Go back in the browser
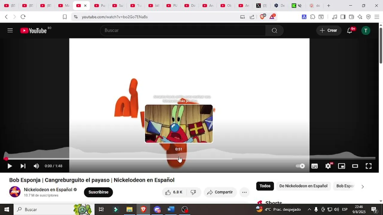Image resolution: width=383 pixels, height=215 pixels. point(6,17)
